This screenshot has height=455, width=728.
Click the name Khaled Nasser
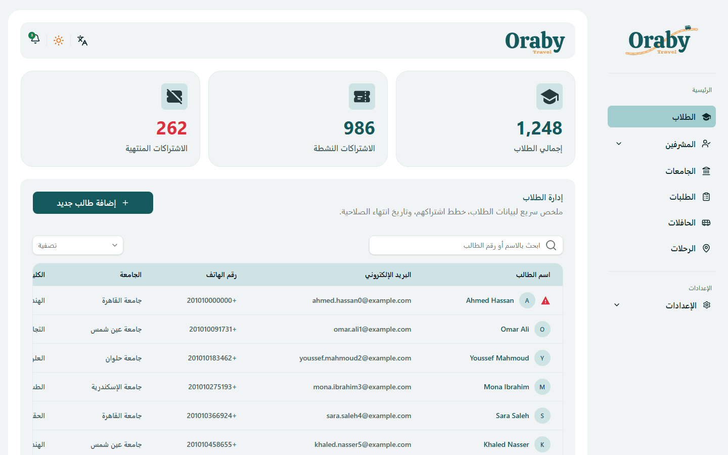[x=506, y=444]
